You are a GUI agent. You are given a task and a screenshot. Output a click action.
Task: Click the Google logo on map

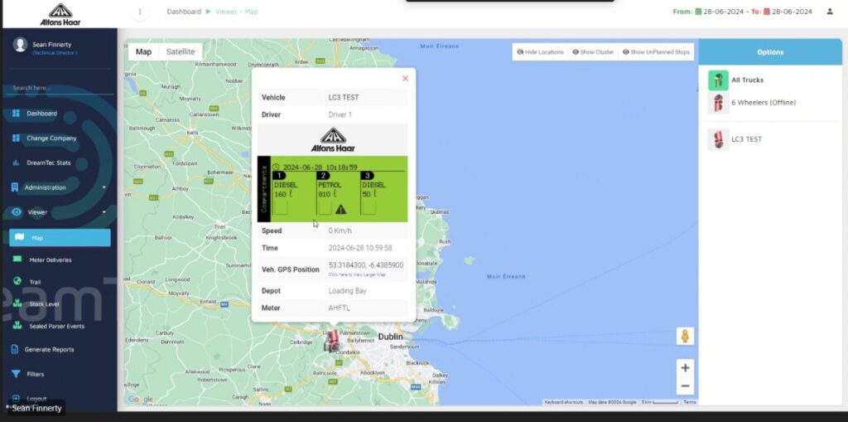[141, 400]
